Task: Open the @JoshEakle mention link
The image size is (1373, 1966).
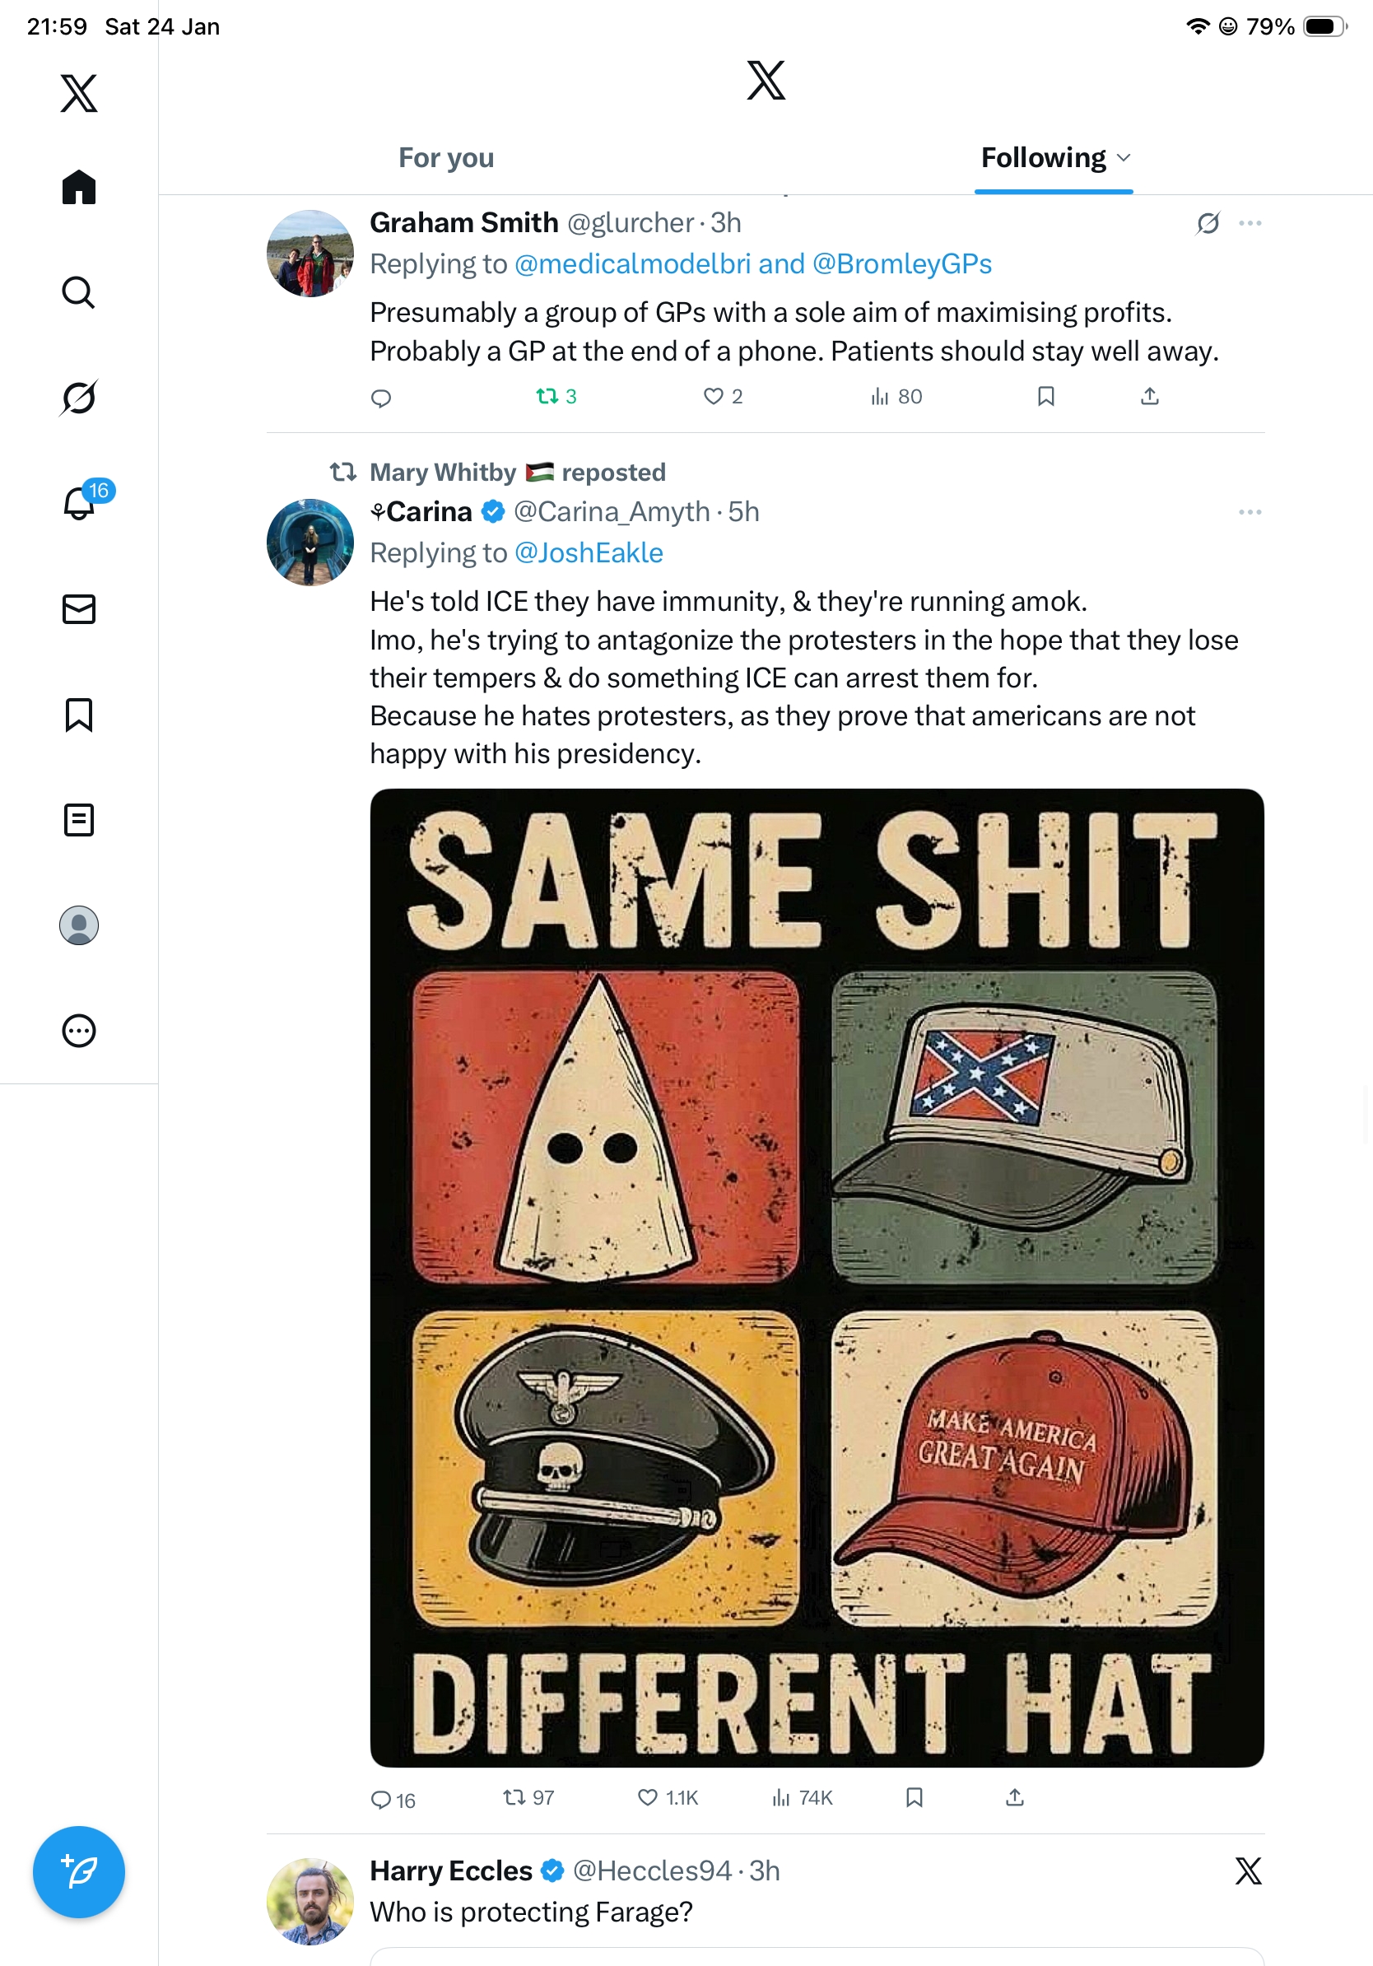Action: pyautogui.click(x=588, y=553)
